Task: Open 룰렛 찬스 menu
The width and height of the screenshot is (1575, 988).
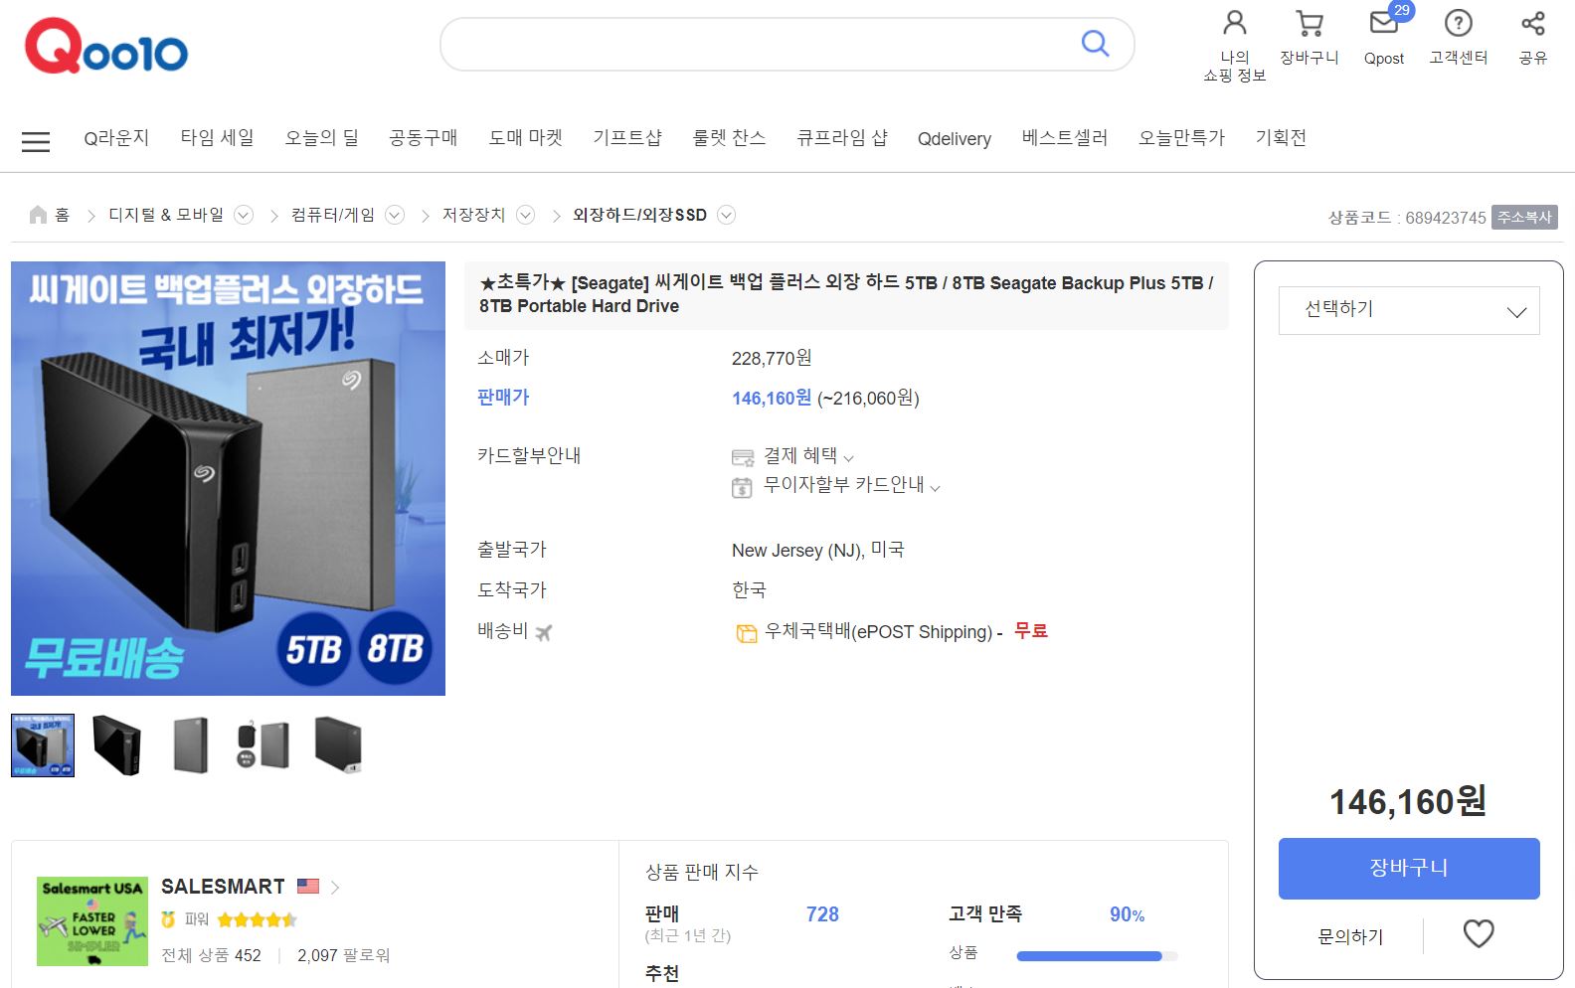Action: click(729, 138)
